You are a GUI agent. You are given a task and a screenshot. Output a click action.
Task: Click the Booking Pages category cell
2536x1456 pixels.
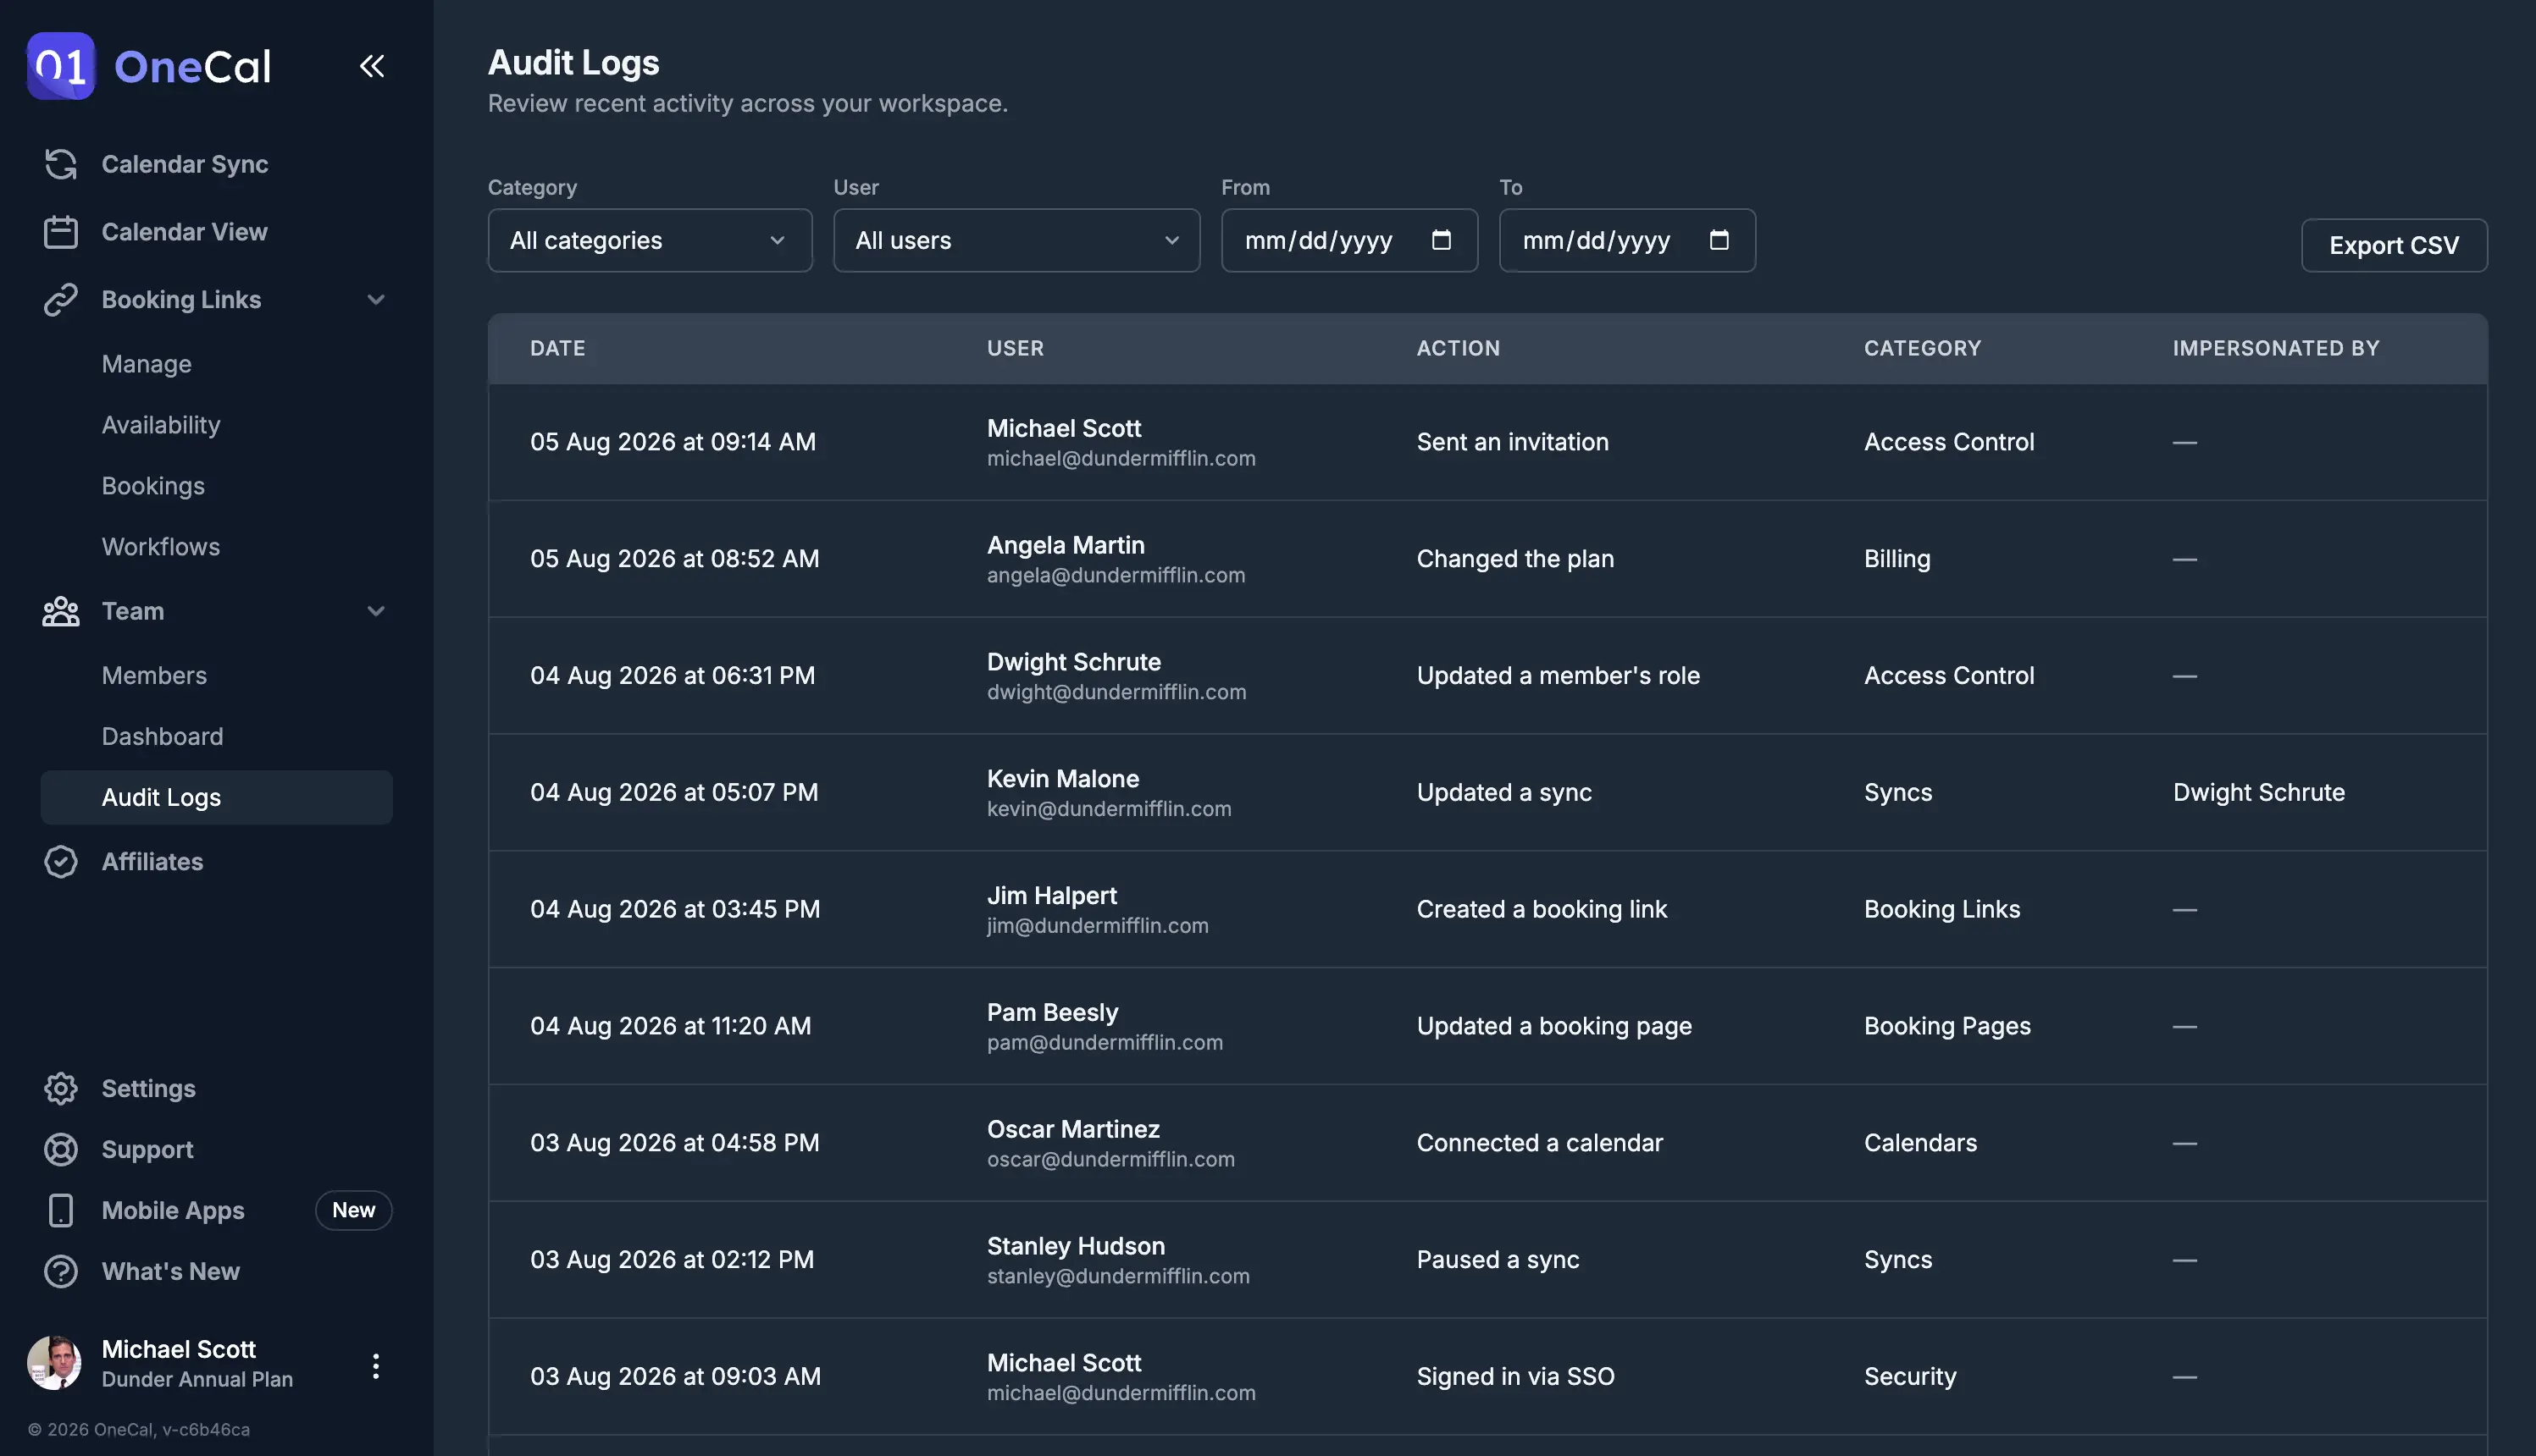pyautogui.click(x=1946, y=1027)
